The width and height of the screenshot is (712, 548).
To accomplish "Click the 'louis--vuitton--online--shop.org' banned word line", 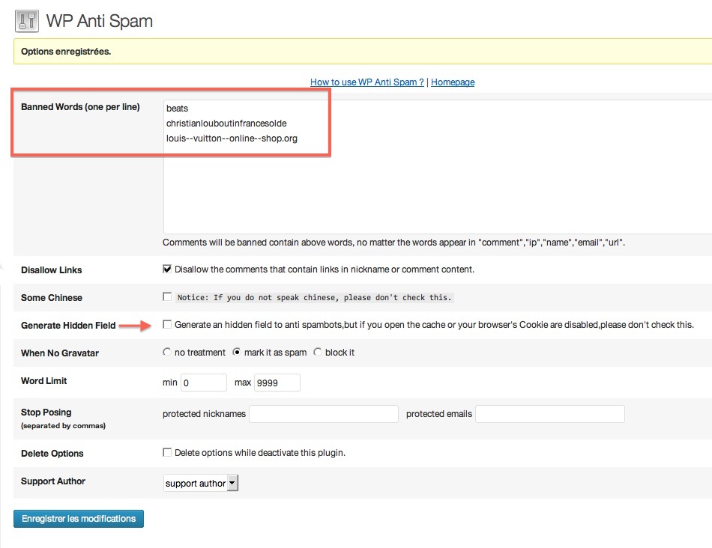I will [x=232, y=138].
